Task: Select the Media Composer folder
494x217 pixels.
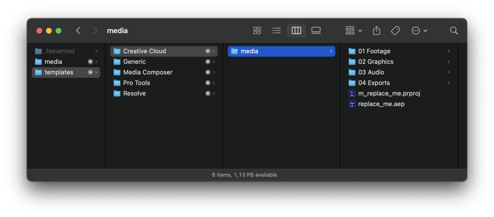Action: 148,72
